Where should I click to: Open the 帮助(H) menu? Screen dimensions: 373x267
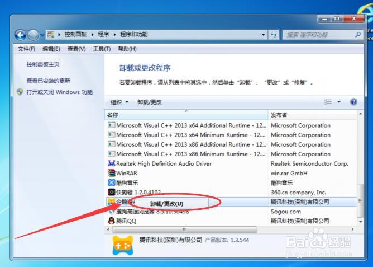tap(127, 49)
